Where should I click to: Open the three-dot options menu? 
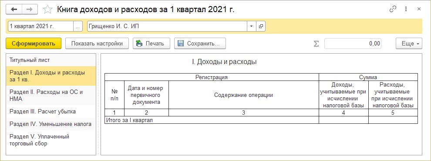pos(406,9)
